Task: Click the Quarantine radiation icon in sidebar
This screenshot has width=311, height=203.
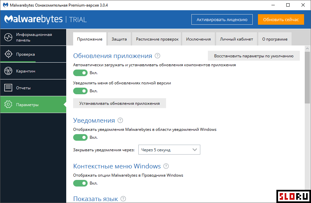Action: [8, 71]
